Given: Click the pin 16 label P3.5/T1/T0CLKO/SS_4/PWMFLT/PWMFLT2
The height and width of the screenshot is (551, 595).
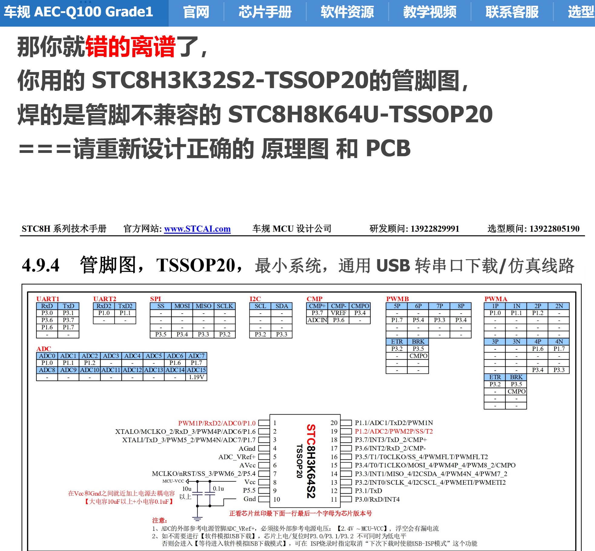Looking at the screenshot, I should click(421, 457).
